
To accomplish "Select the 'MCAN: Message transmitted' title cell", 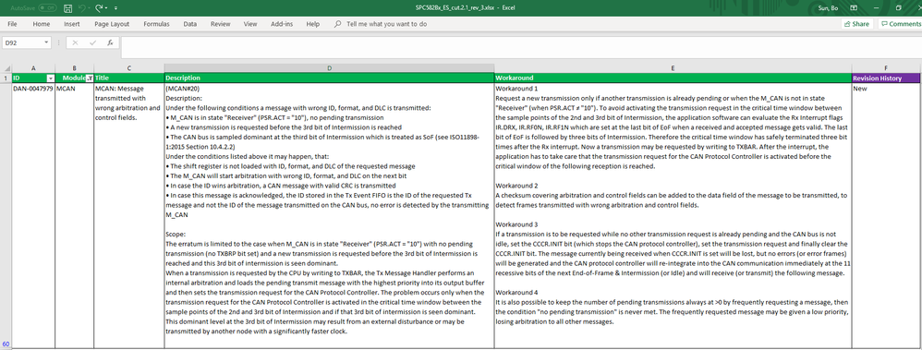I will pyautogui.click(x=128, y=215).
